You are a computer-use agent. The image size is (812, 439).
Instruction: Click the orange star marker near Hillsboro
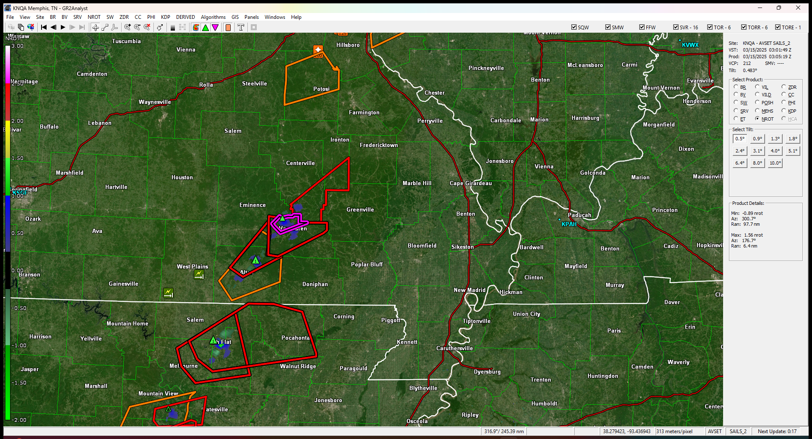[x=318, y=49]
